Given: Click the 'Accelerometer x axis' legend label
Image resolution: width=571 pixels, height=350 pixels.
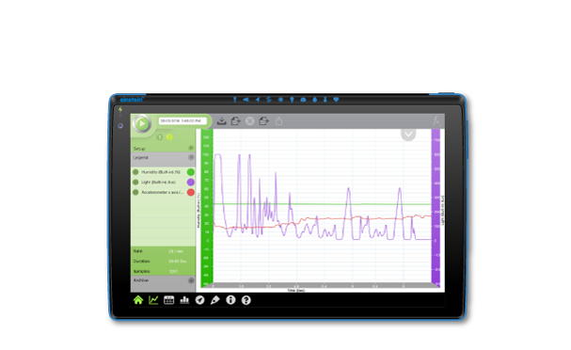Looking at the screenshot, I should point(163,192).
